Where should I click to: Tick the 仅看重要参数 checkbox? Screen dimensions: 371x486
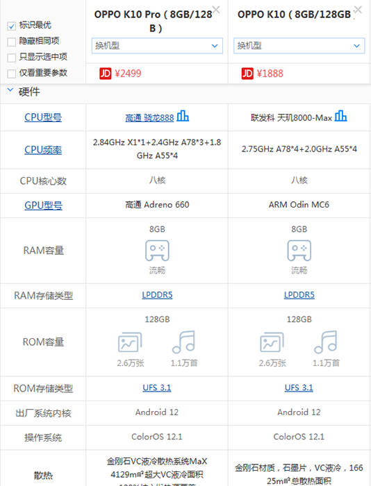[12, 74]
